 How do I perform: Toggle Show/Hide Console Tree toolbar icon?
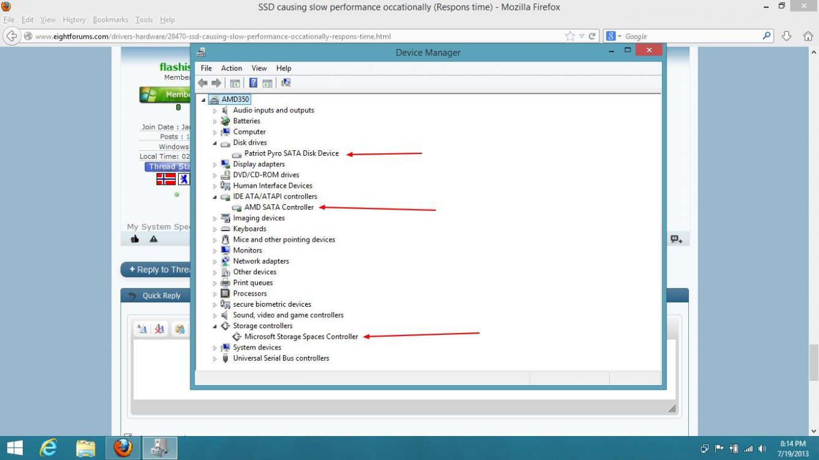(235, 83)
